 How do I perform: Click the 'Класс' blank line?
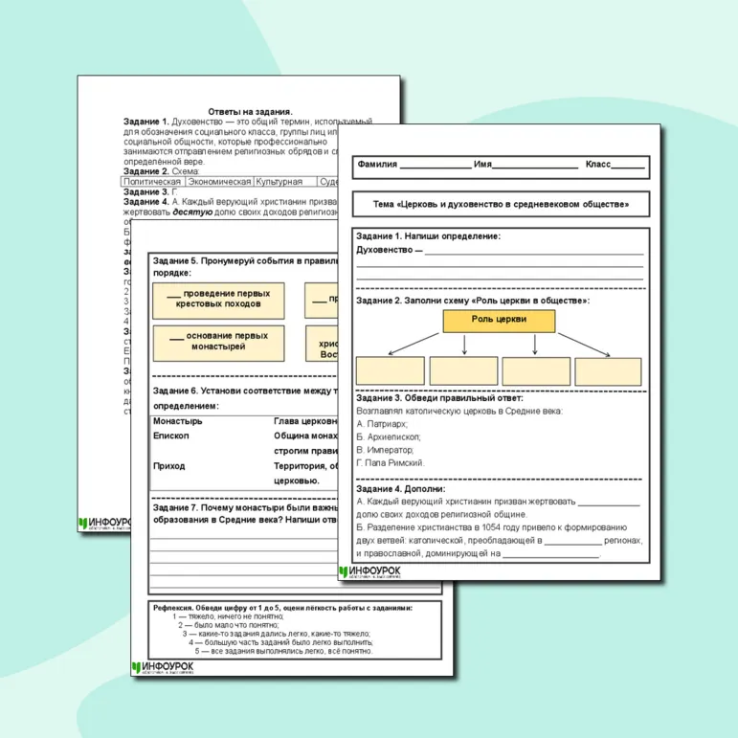click(x=628, y=167)
